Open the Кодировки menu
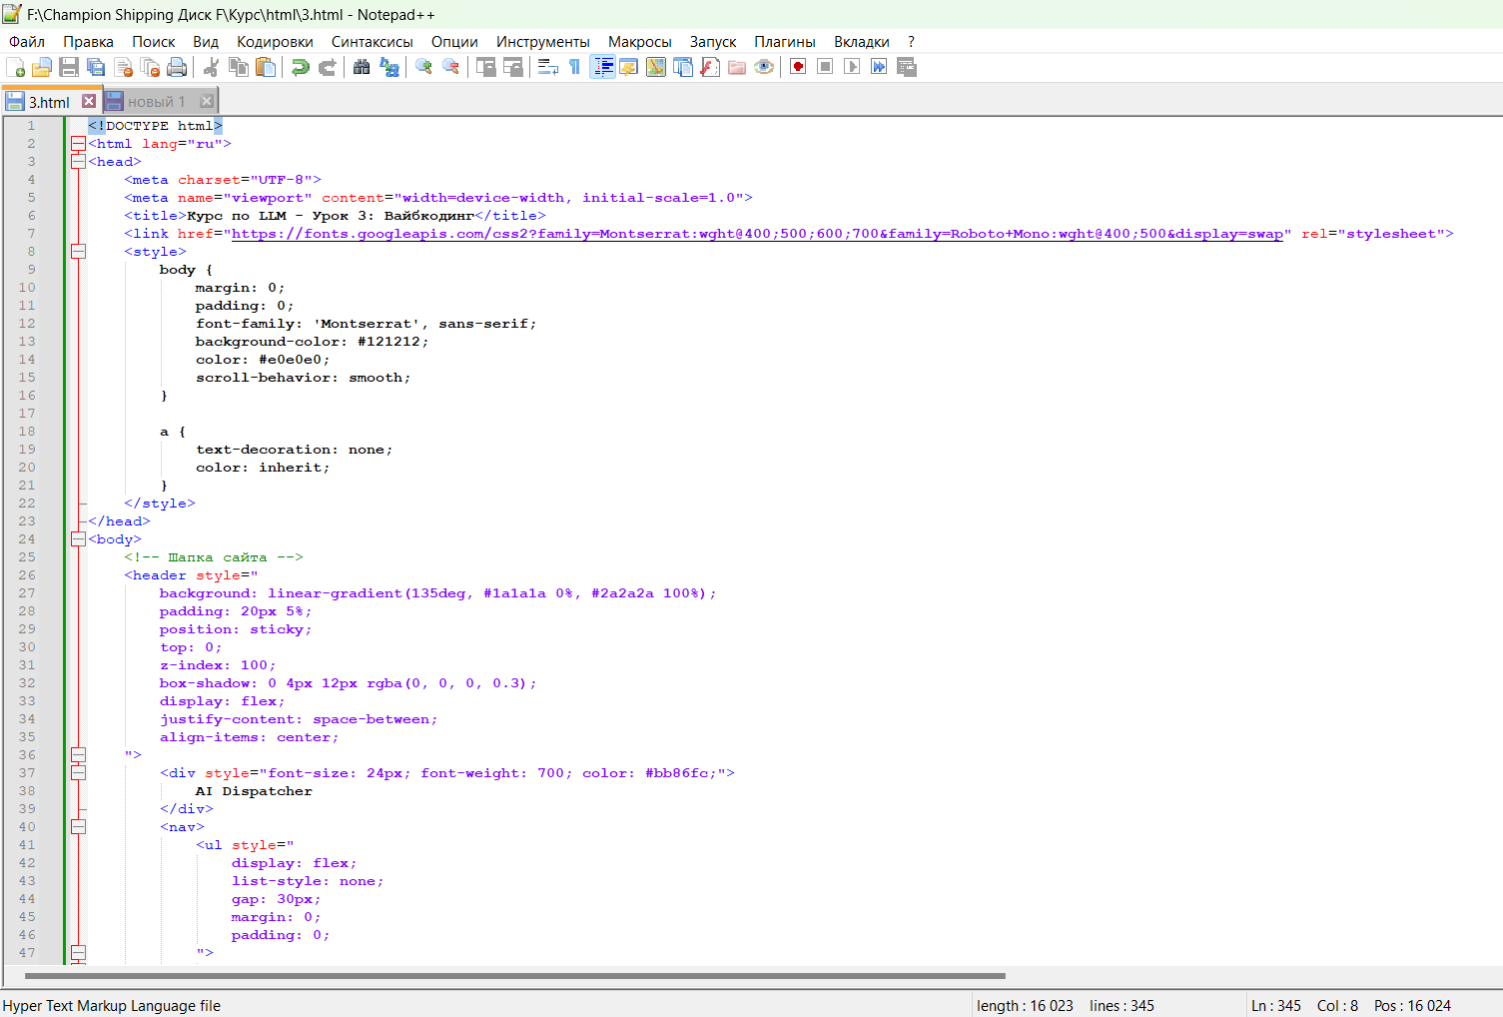This screenshot has height=1017, width=1503. [x=275, y=42]
